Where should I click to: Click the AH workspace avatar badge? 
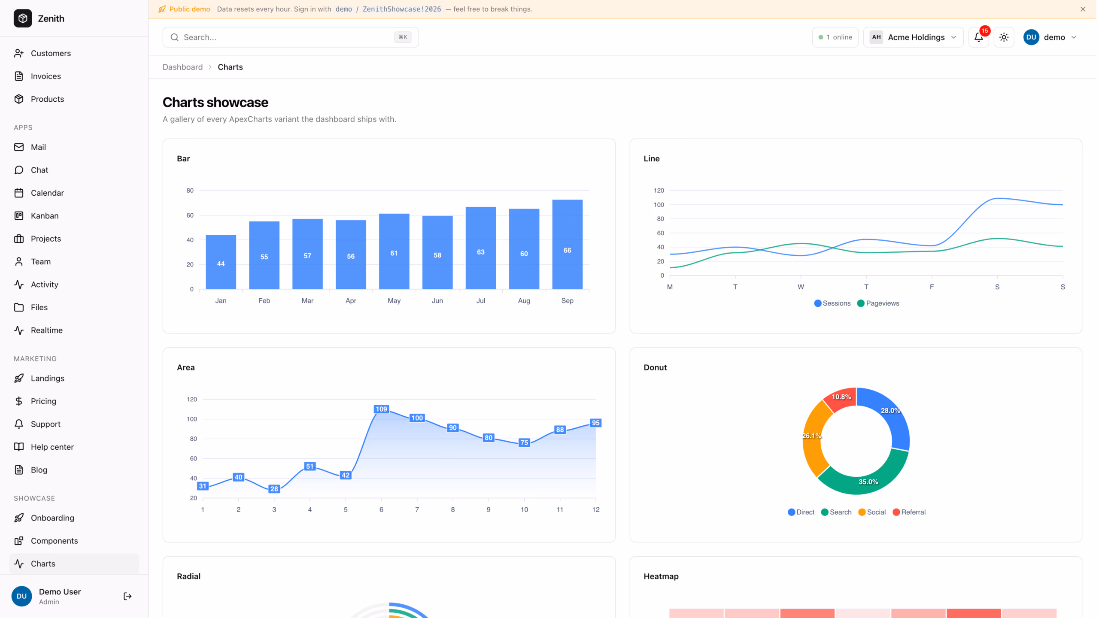click(876, 37)
